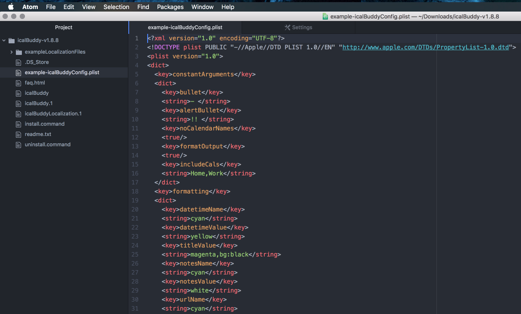Open the Find menu

pyautogui.click(x=143, y=6)
